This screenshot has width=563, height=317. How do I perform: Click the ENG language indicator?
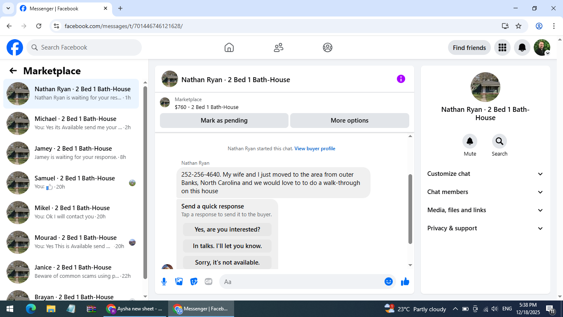pos(507,309)
